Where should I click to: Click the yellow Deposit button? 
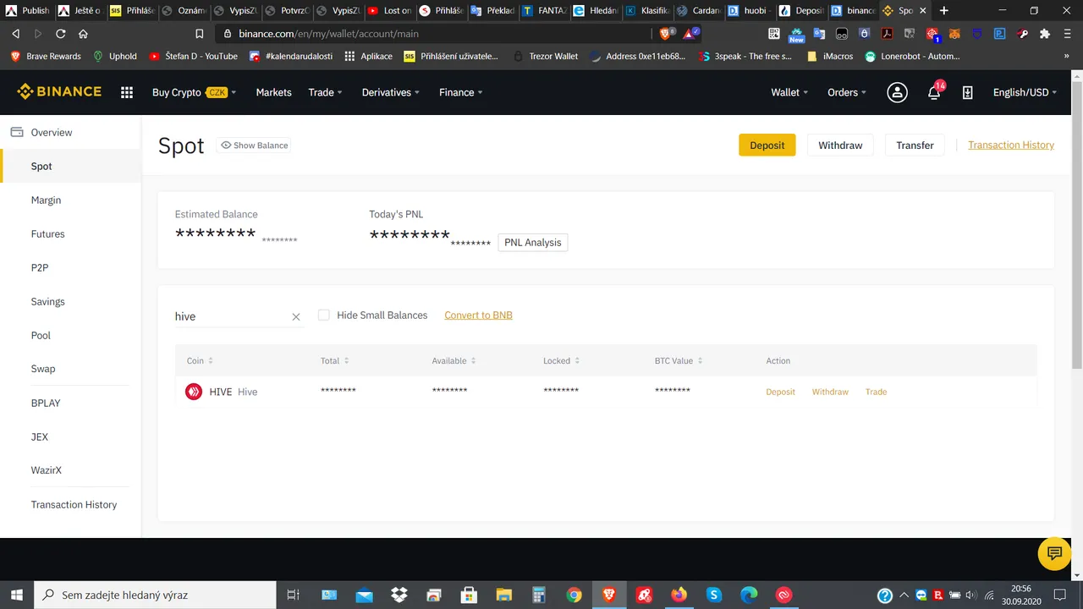[x=767, y=145]
